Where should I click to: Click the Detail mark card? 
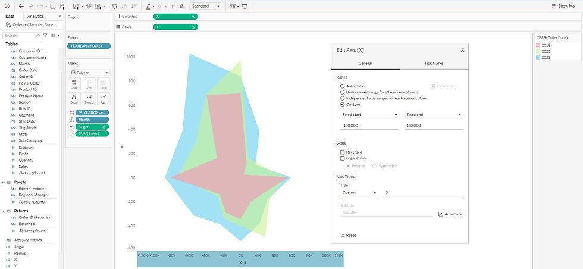74,99
